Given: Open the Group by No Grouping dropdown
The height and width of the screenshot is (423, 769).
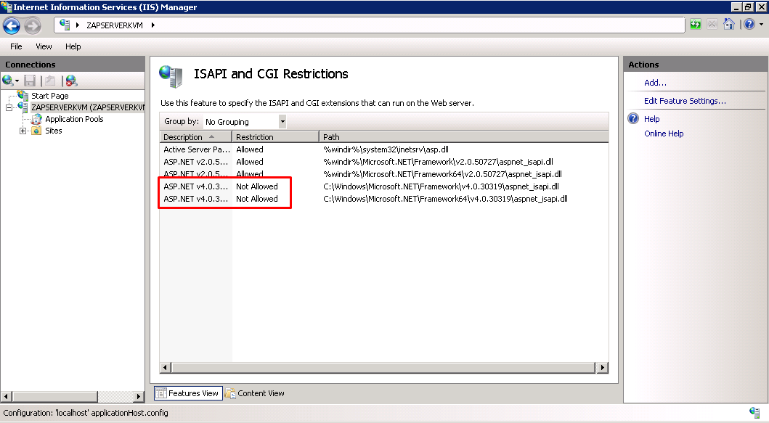Looking at the screenshot, I should [x=282, y=121].
